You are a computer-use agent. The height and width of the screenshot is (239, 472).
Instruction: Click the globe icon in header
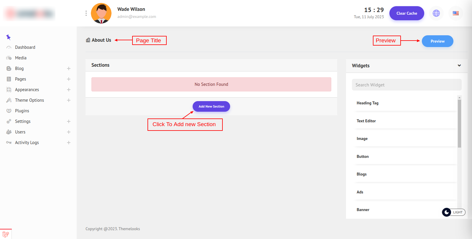point(436,13)
